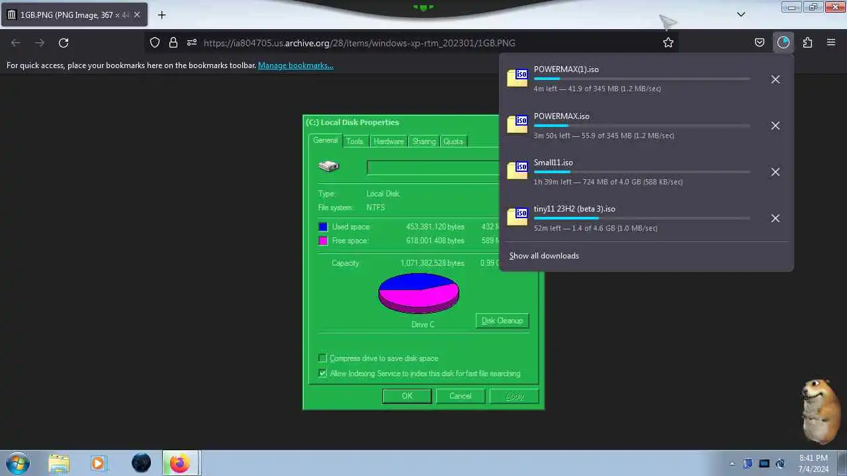The width and height of the screenshot is (847, 476).
Task: Open the Manage bookmarks link
Action: tap(296, 65)
